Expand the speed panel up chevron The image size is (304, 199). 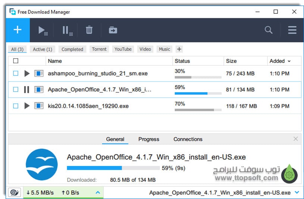(x=98, y=192)
